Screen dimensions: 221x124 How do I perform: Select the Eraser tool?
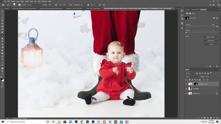point(2,44)
